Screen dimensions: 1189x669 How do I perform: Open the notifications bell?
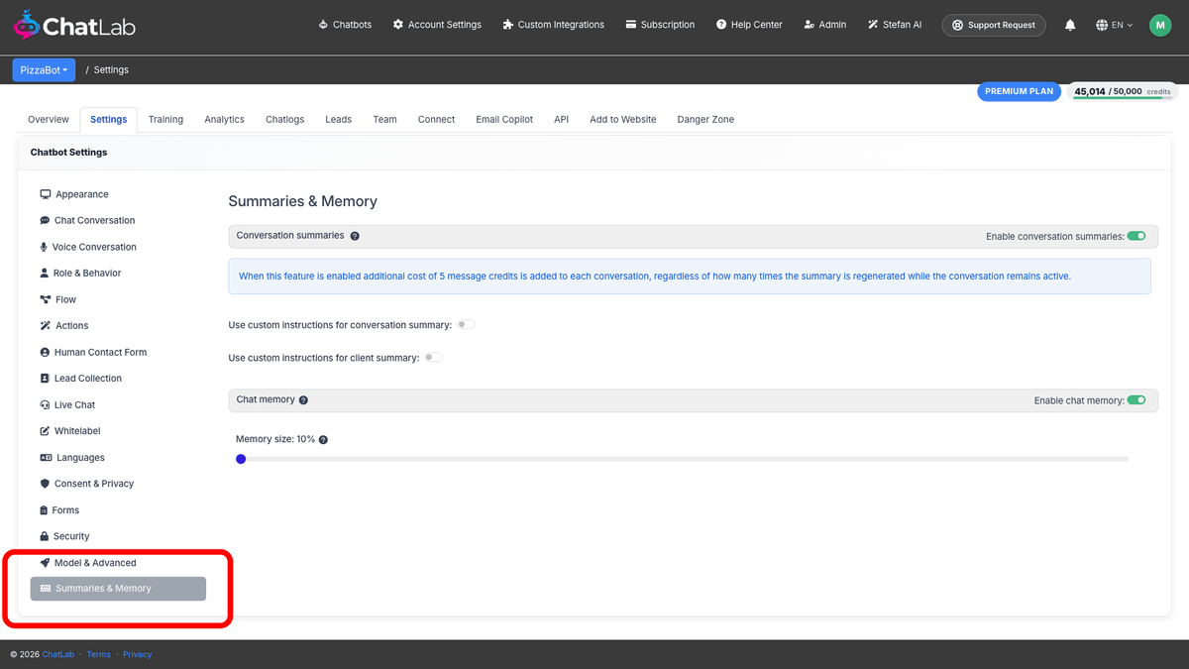1070,25
